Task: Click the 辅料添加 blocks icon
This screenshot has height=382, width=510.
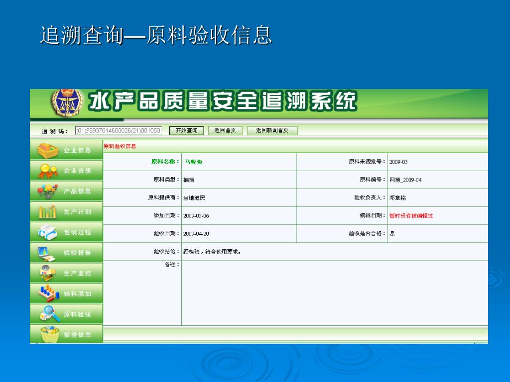Action: click(49, 293)
